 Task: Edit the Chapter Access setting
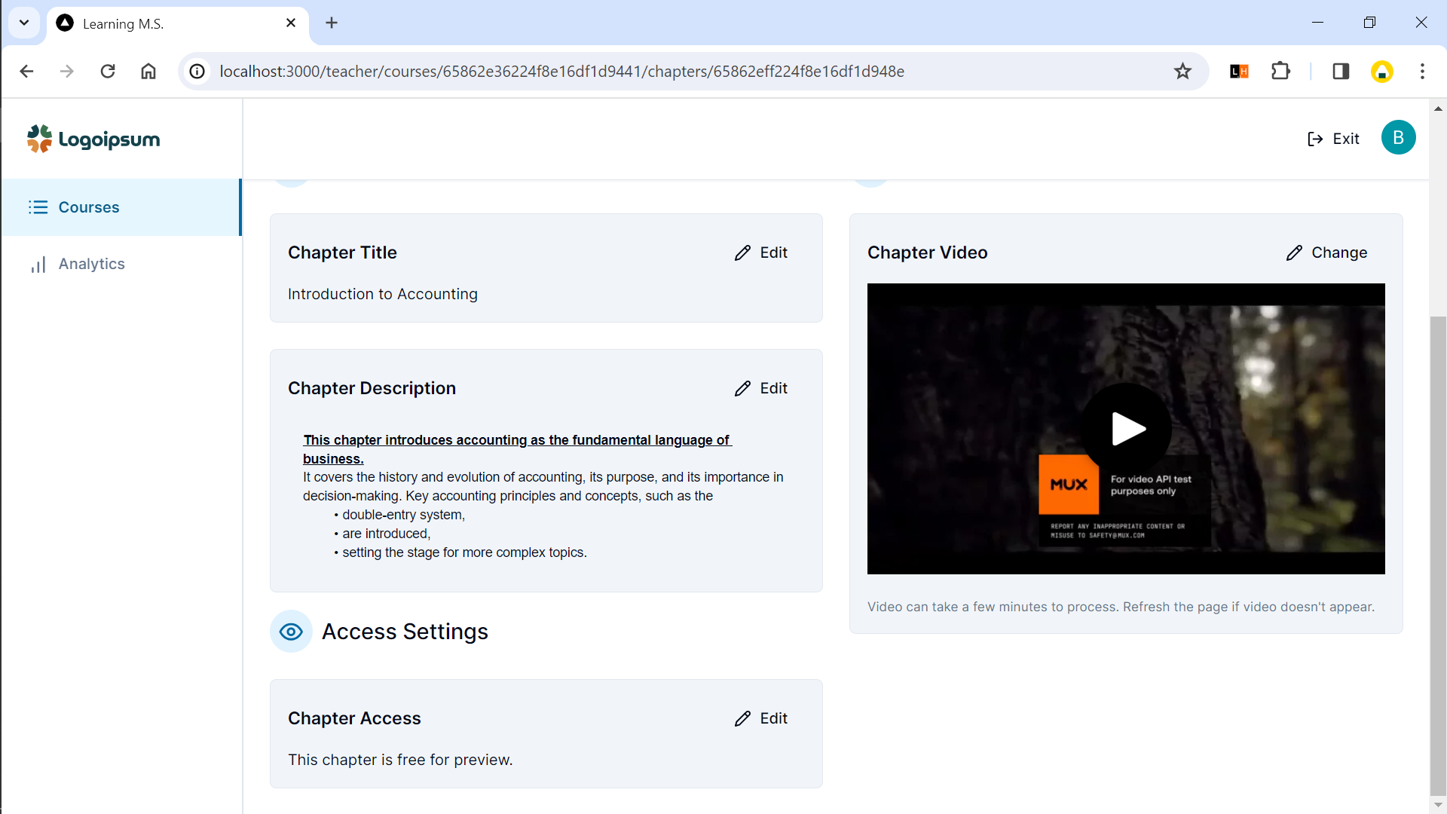click(x=761, y=718)
